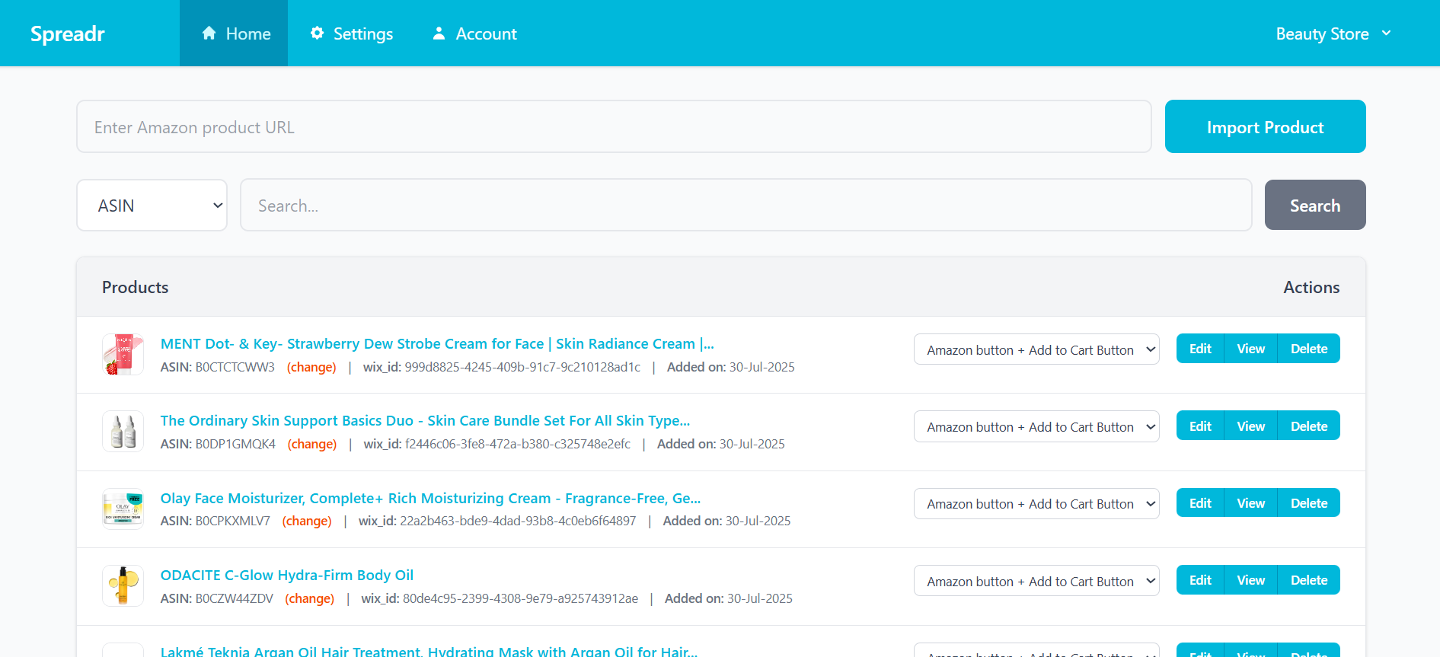Open the Account menu item

click(474, 33)
